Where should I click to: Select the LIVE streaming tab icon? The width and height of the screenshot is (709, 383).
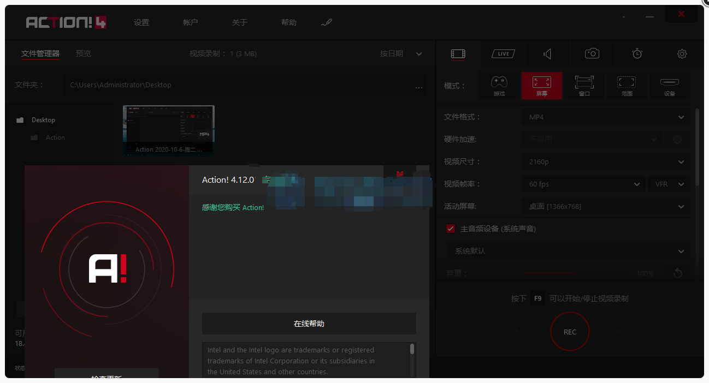[x=503, y=53]
